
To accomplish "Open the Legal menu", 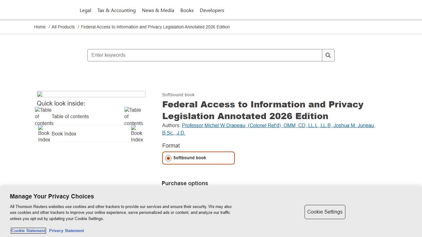I will tap(85, 10).
